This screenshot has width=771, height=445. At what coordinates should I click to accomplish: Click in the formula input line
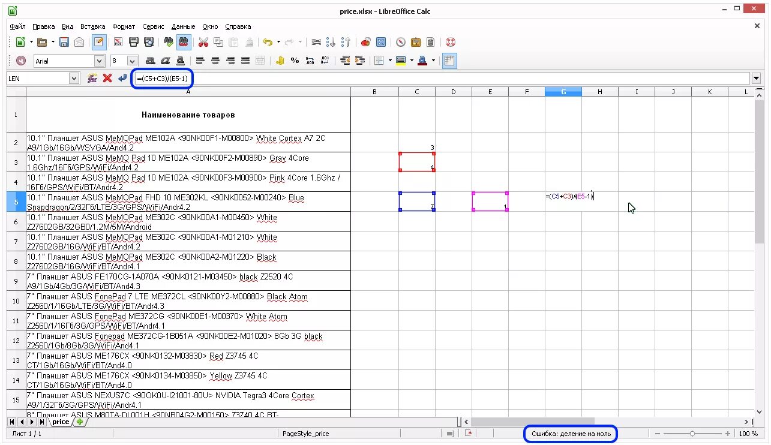443,78
